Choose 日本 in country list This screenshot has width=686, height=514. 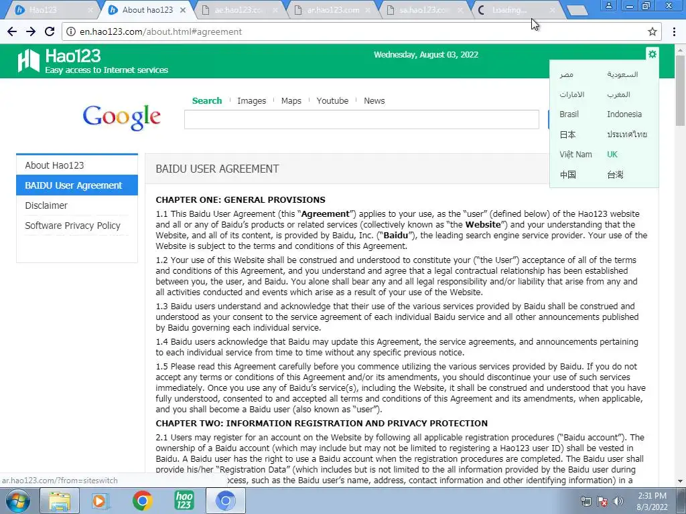point(567,135)
